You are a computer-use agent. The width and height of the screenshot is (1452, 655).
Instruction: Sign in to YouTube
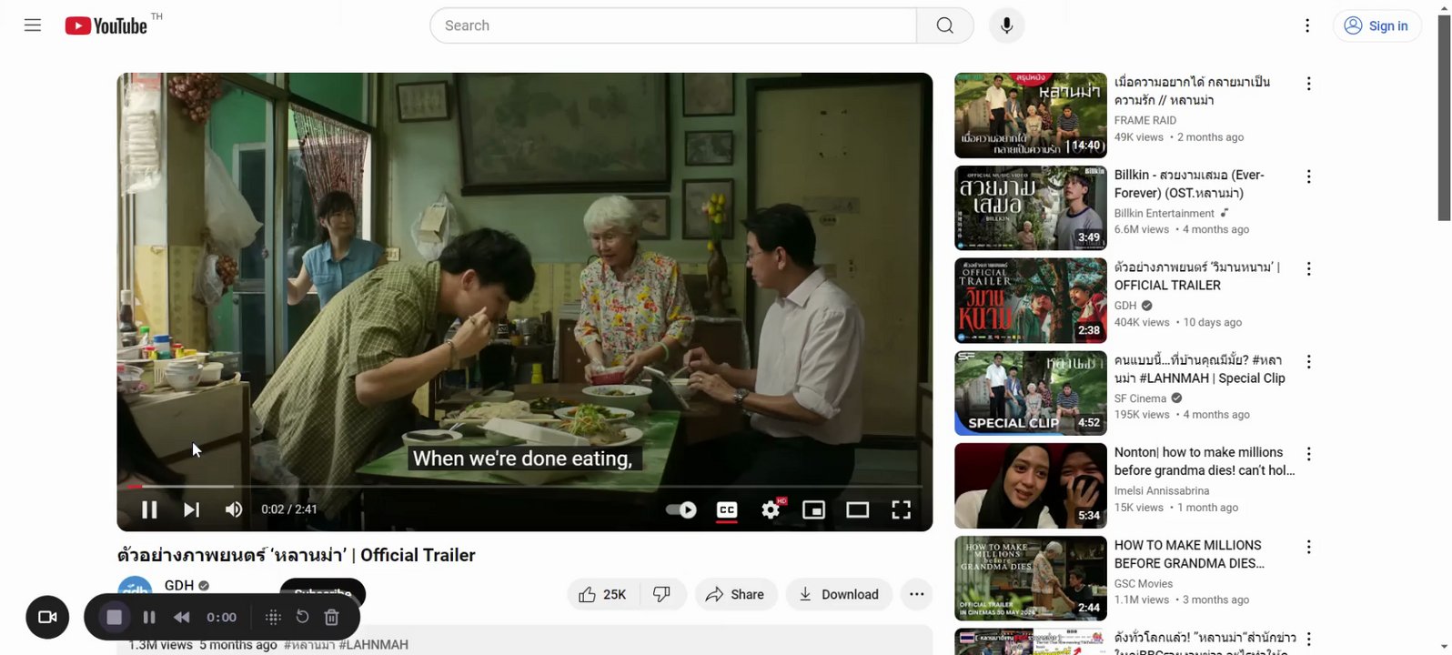tap(1376, 25)
